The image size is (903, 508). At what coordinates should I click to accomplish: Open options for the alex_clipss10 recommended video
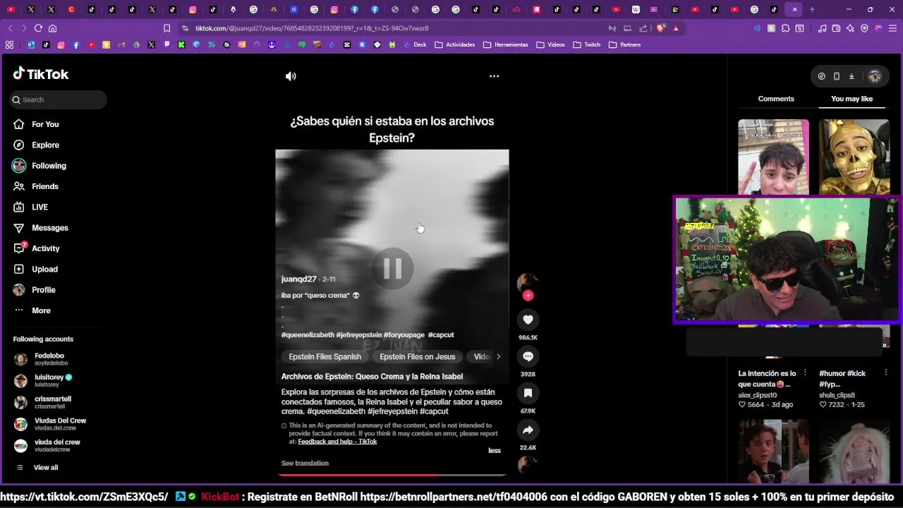pos(804,373)
